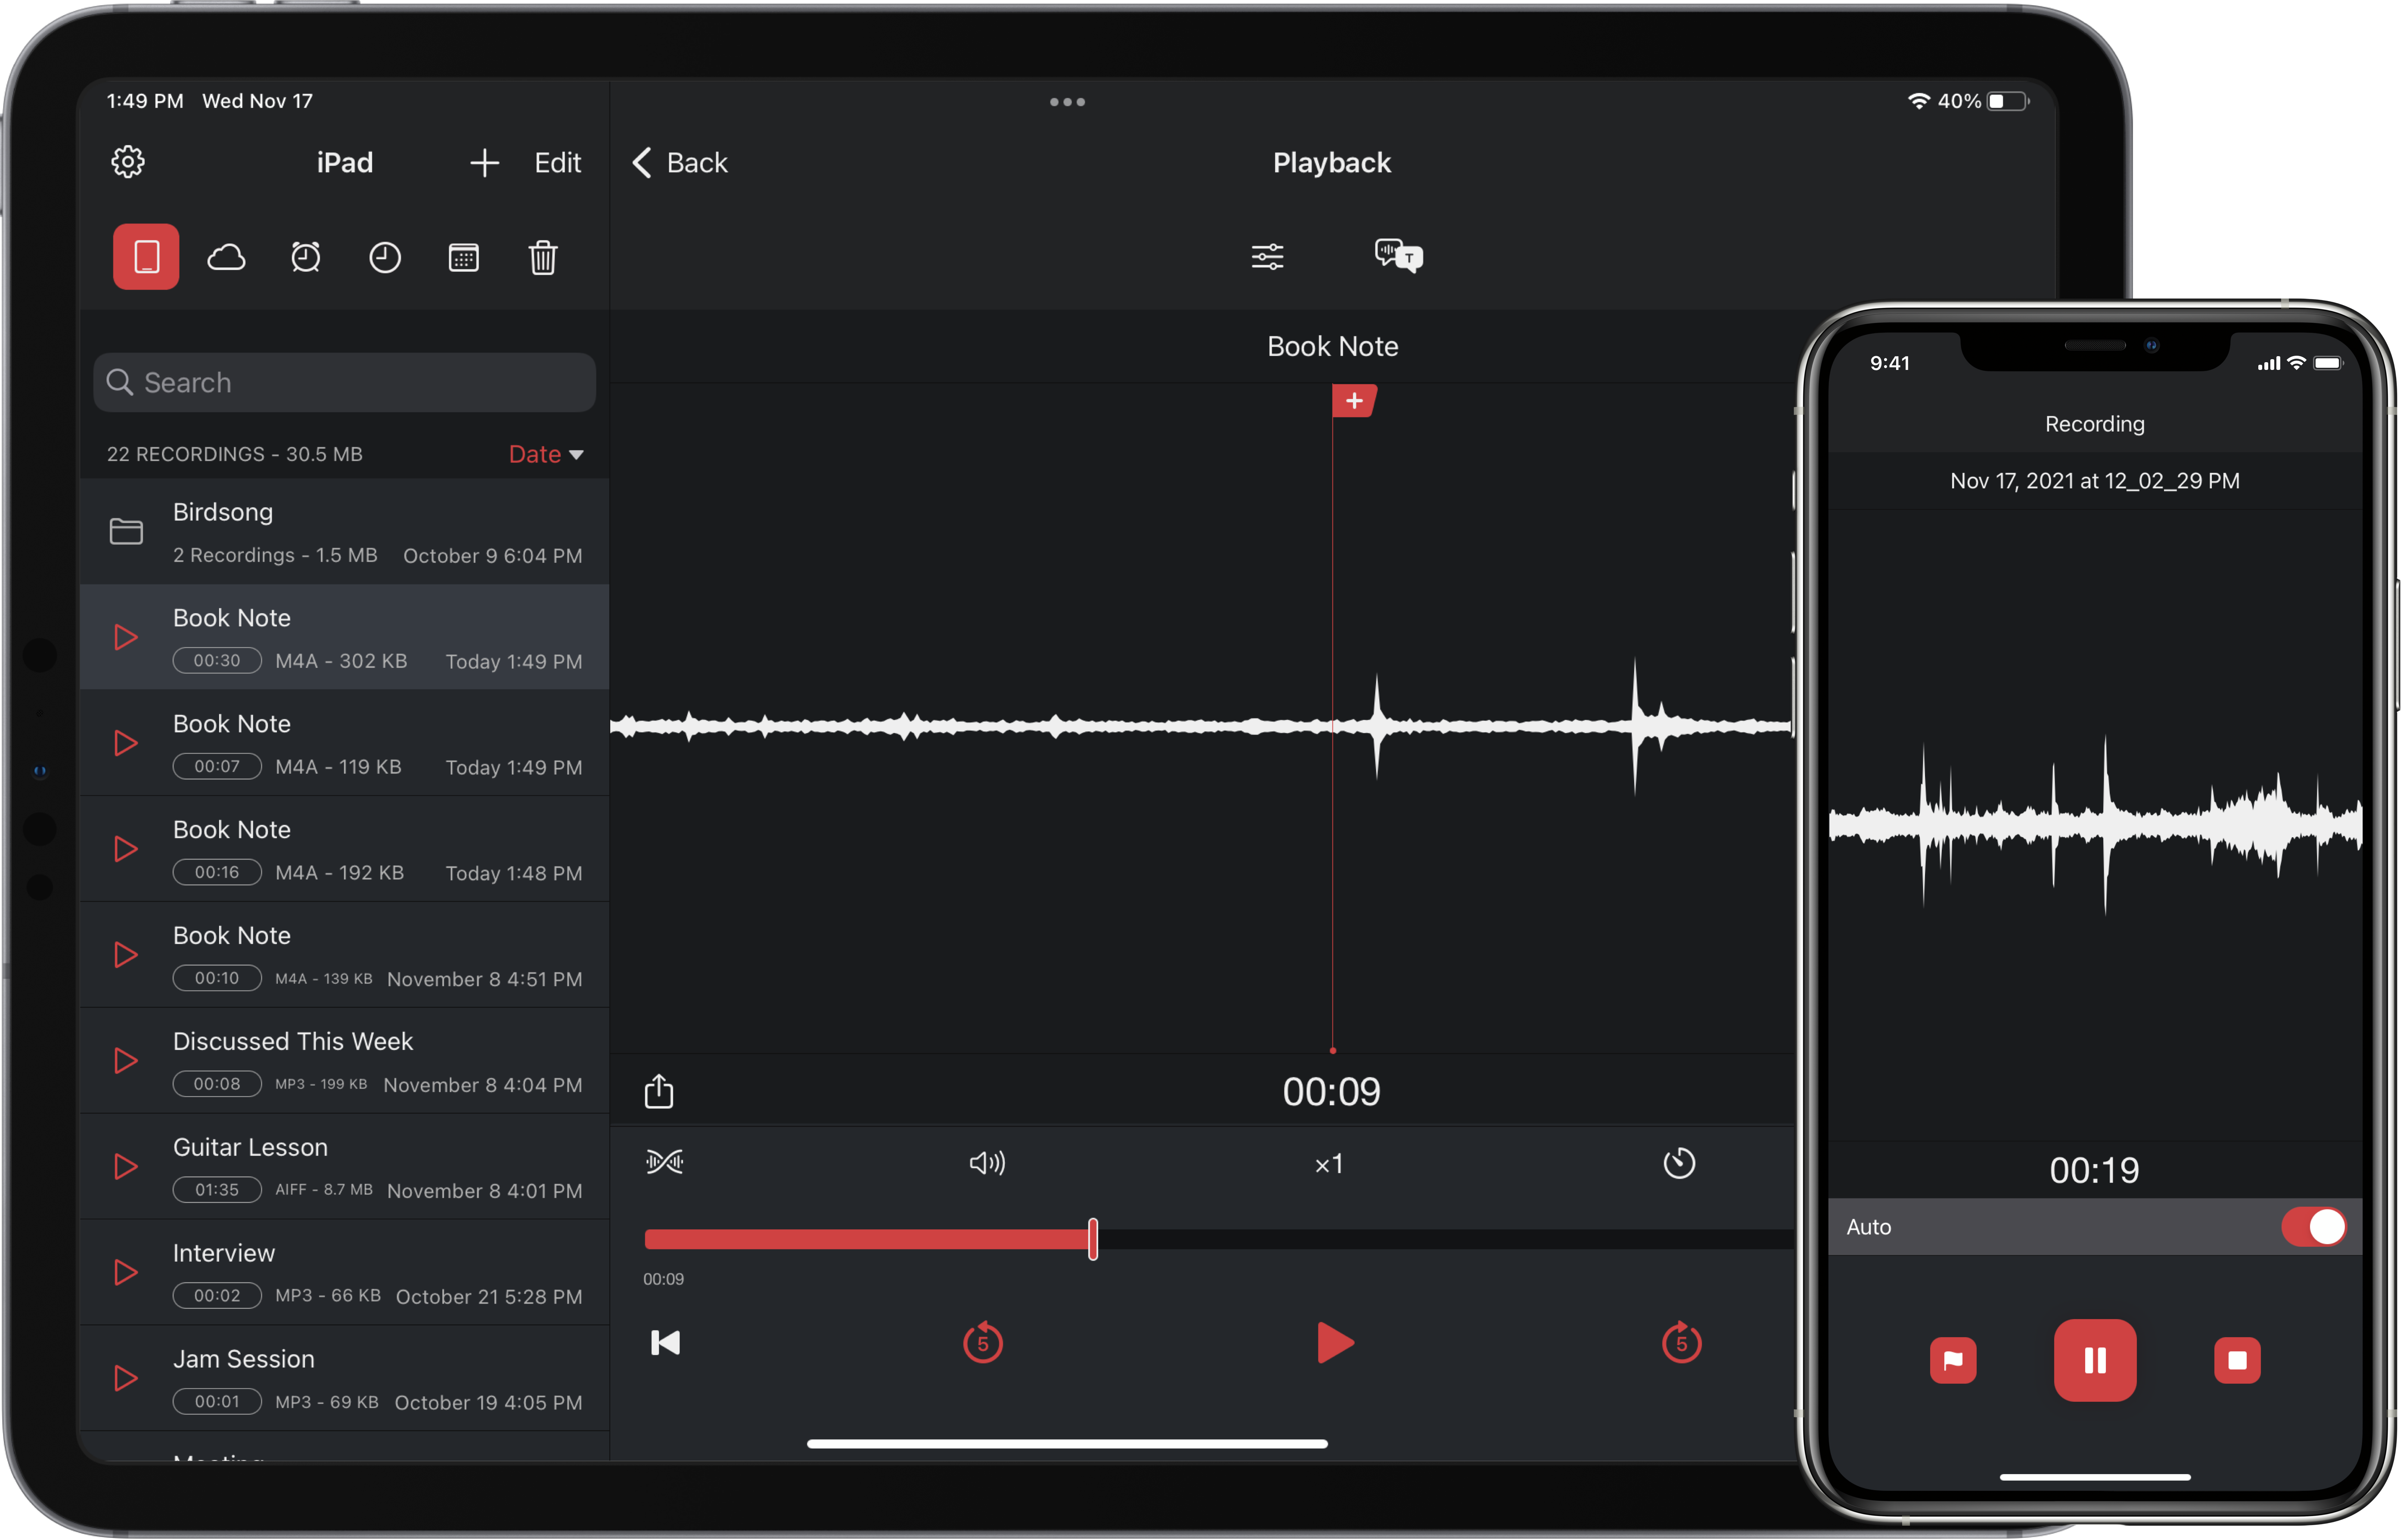Tap the share export icon
Screen dimensions: 2403x1540
pos(659,1091)
